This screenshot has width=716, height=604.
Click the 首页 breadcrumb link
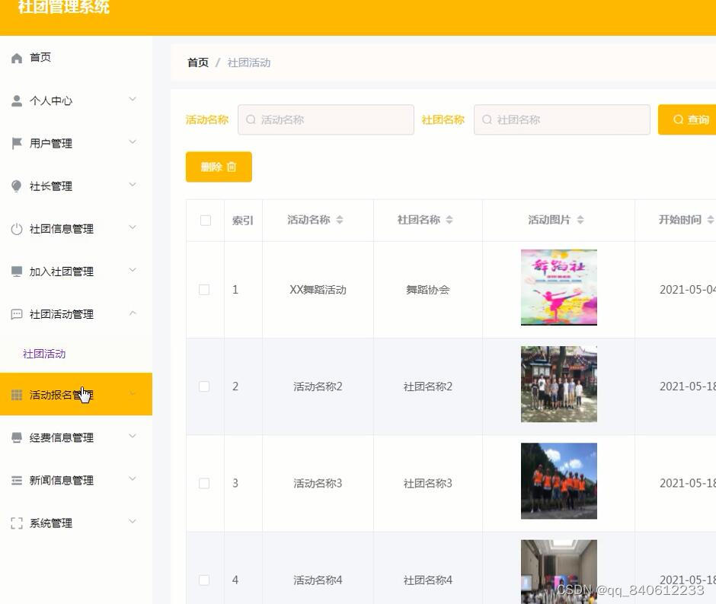pyautogui.click(x=197, y=62)
